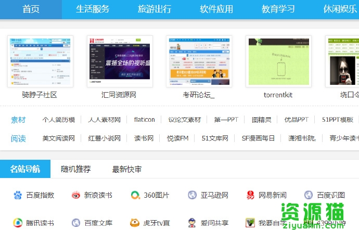The height and width of the screenshot is (230, 359).
Task: Open the 汇同资源网 site thumbnail
Action: point(120,61)
